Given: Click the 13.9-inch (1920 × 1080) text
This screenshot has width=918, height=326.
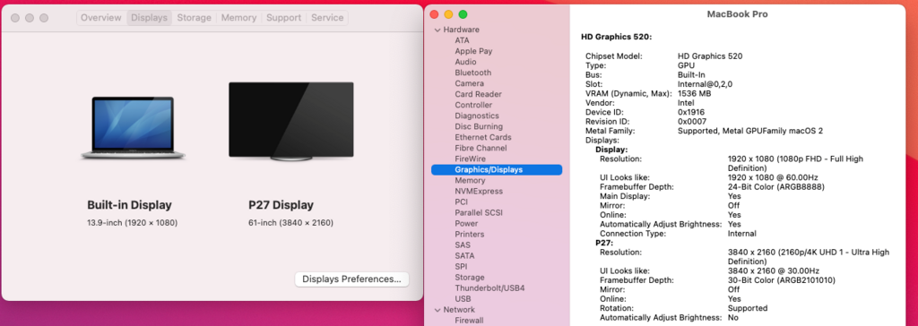Looking at the screenshot, I should coord(132,223).
